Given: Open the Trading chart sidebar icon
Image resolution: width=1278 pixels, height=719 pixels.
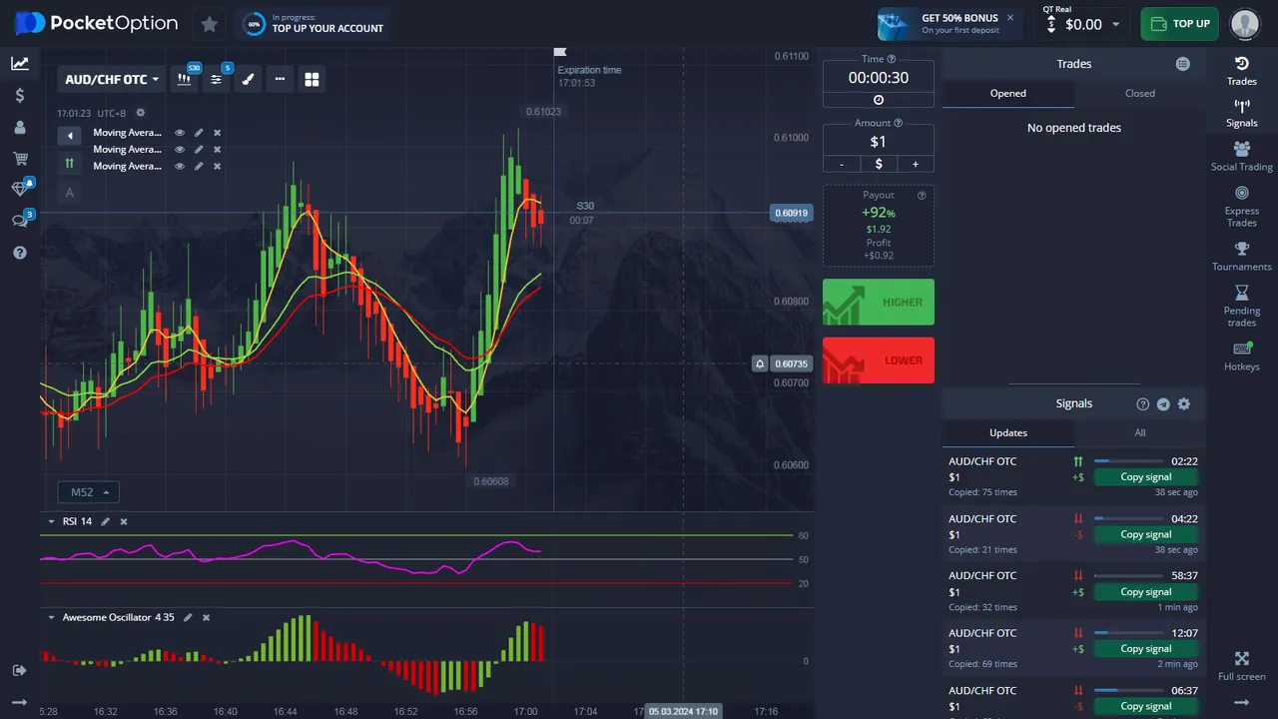Looking at the screenshot, I should tap(20, 63).
